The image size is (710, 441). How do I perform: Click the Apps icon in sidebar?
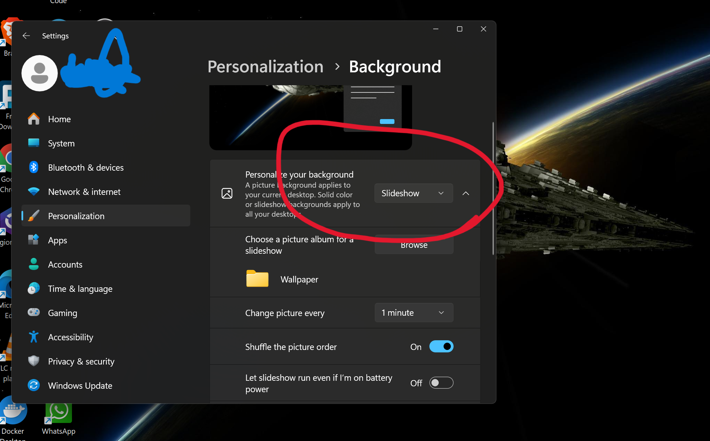pyautogui.click(x=34, y=240)
